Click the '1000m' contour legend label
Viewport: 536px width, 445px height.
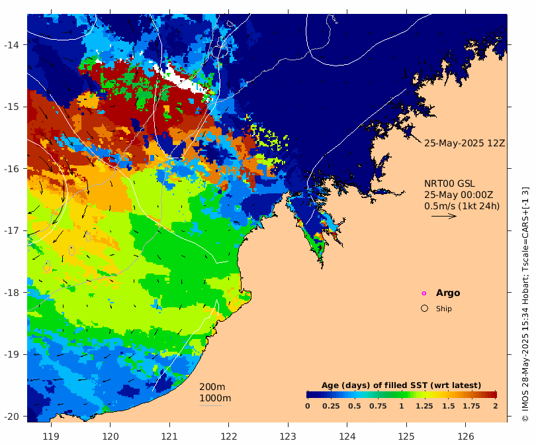coord(215,398)
